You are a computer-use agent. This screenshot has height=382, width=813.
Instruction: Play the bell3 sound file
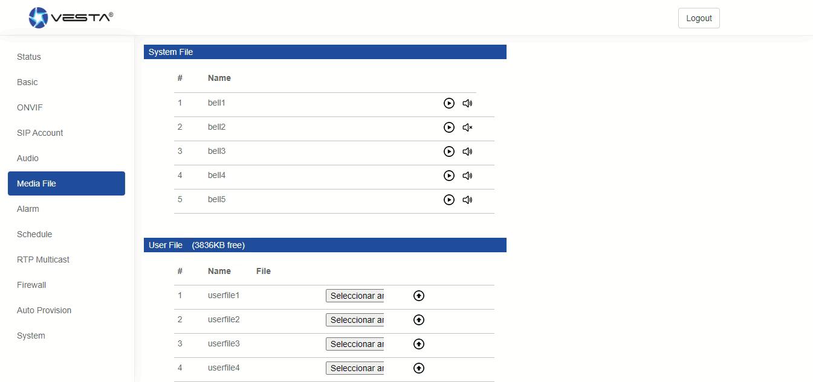[x=449, y=151]
